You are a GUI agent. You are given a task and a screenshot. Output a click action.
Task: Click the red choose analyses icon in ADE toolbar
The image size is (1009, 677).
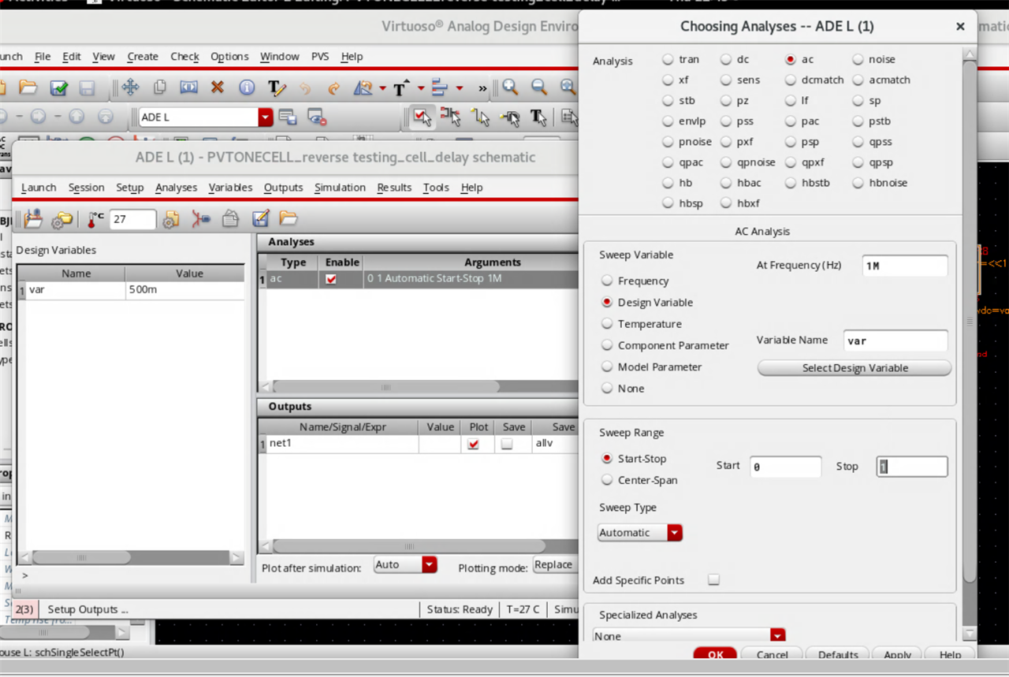(201, 219)
